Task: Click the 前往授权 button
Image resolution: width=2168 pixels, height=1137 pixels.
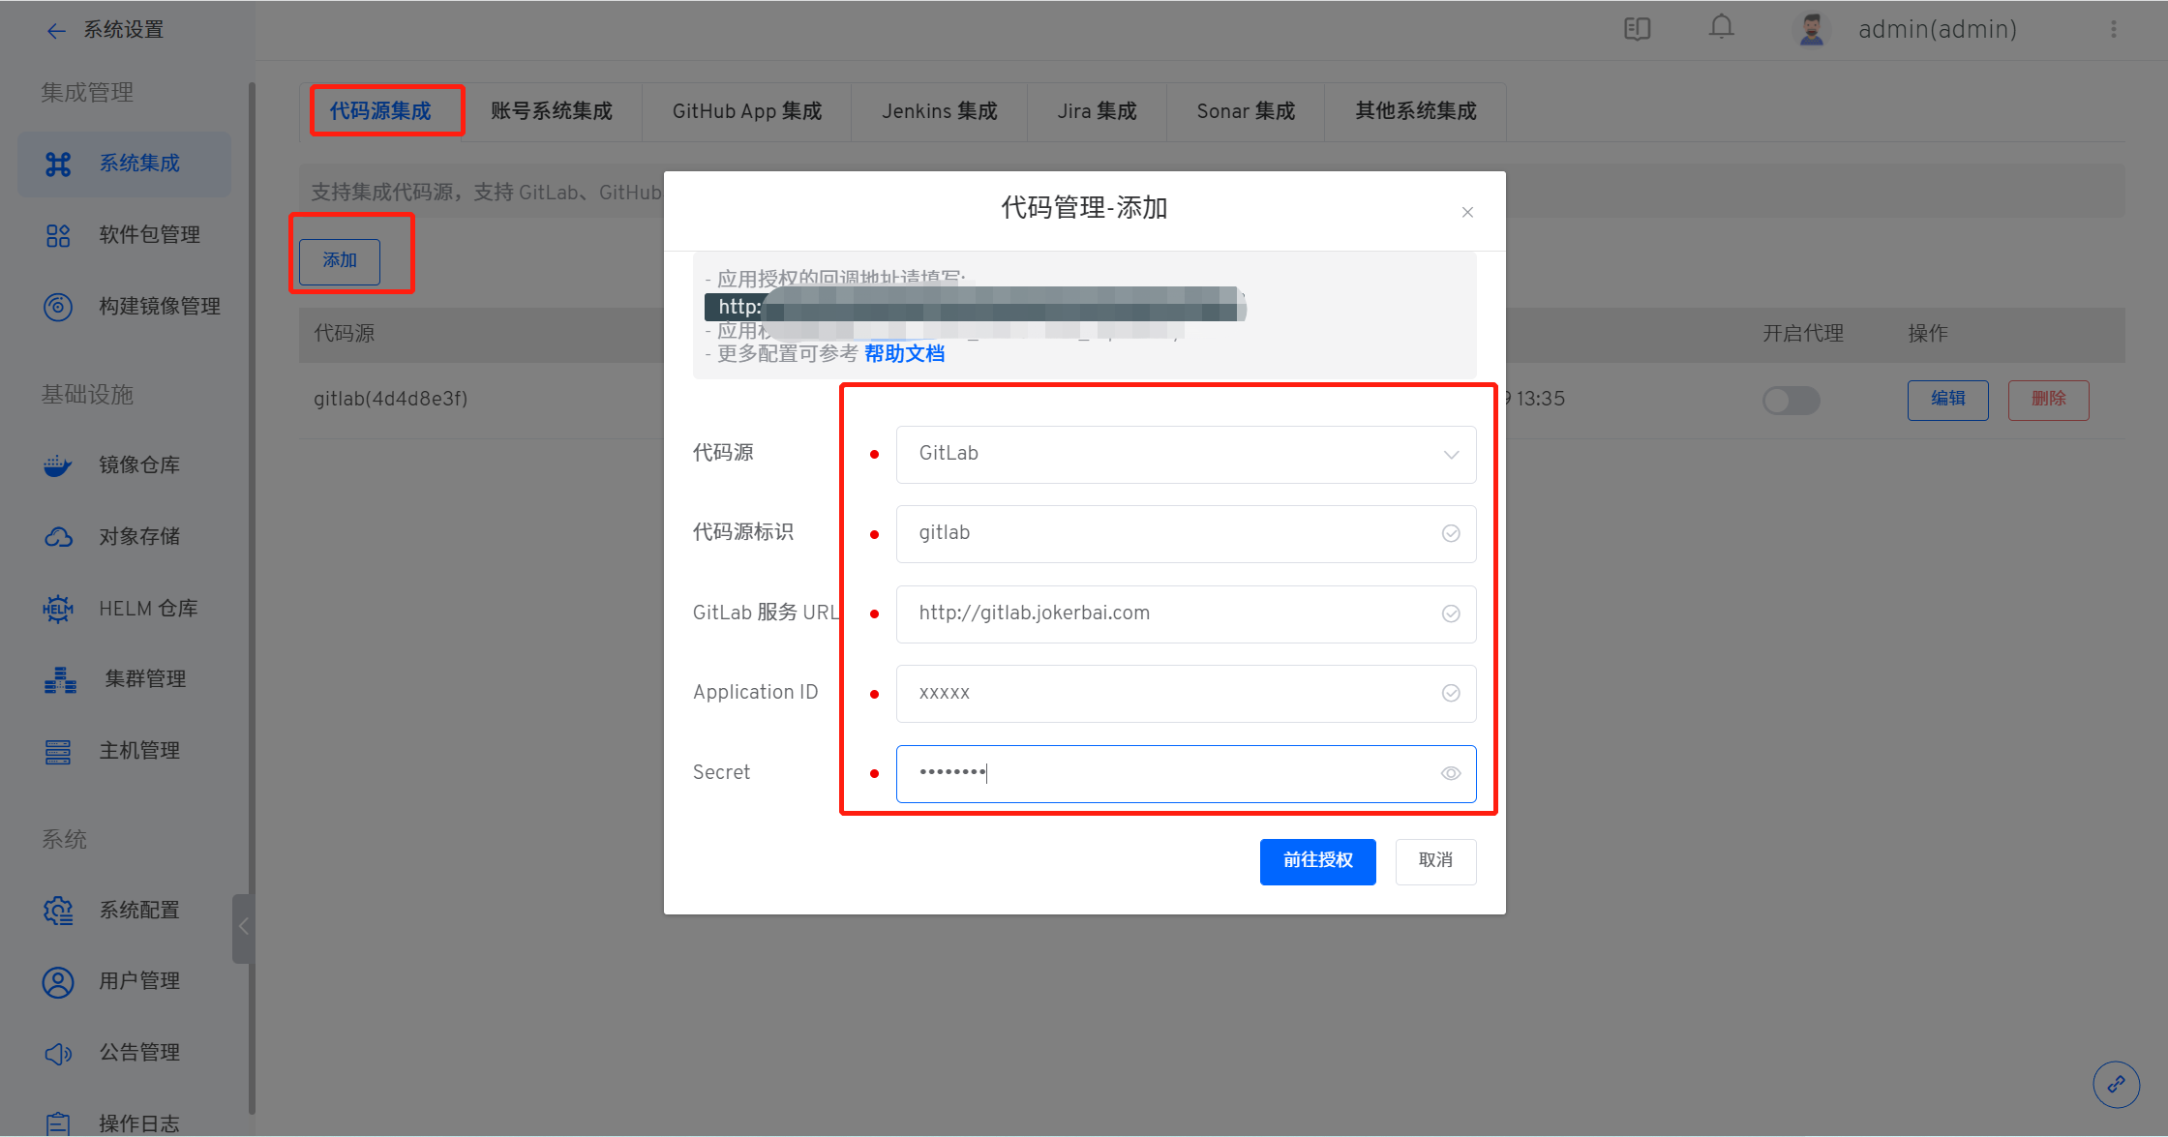Action: click(1317, 861)
